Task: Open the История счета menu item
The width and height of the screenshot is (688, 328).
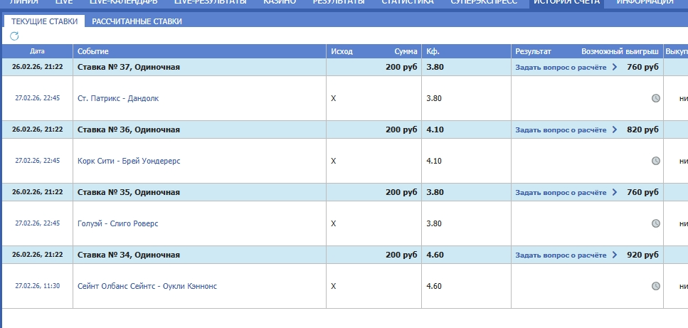Action: (x=566, y=3)
